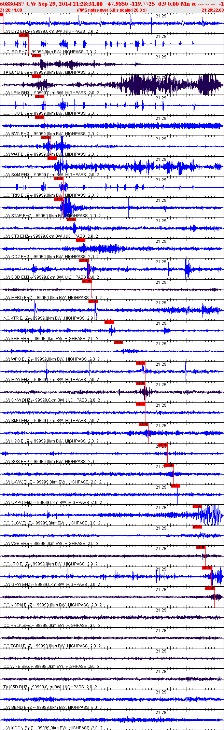
Task: Click the 'TA E04D BHZ' station label
Action: click(x=17, y=72)
